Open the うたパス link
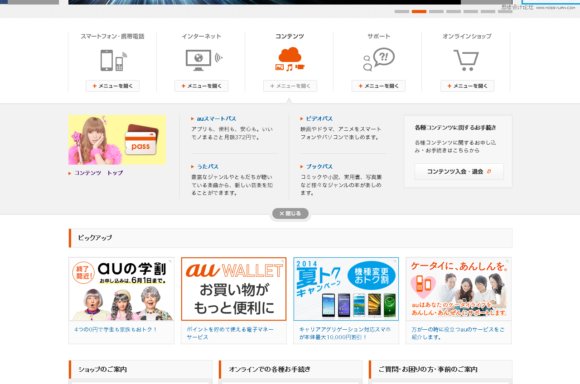The height and width of the screenshot is (384, 580). point(208,166)
